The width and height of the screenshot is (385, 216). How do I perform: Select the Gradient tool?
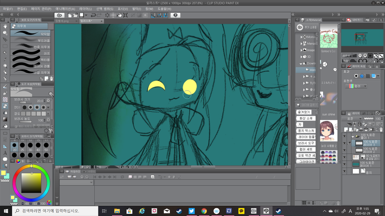(x=5, y=119)
